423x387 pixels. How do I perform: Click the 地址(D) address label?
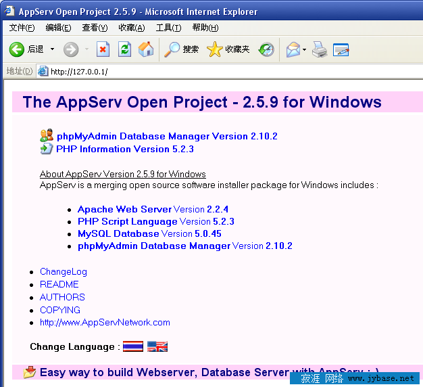pos(20,71)
